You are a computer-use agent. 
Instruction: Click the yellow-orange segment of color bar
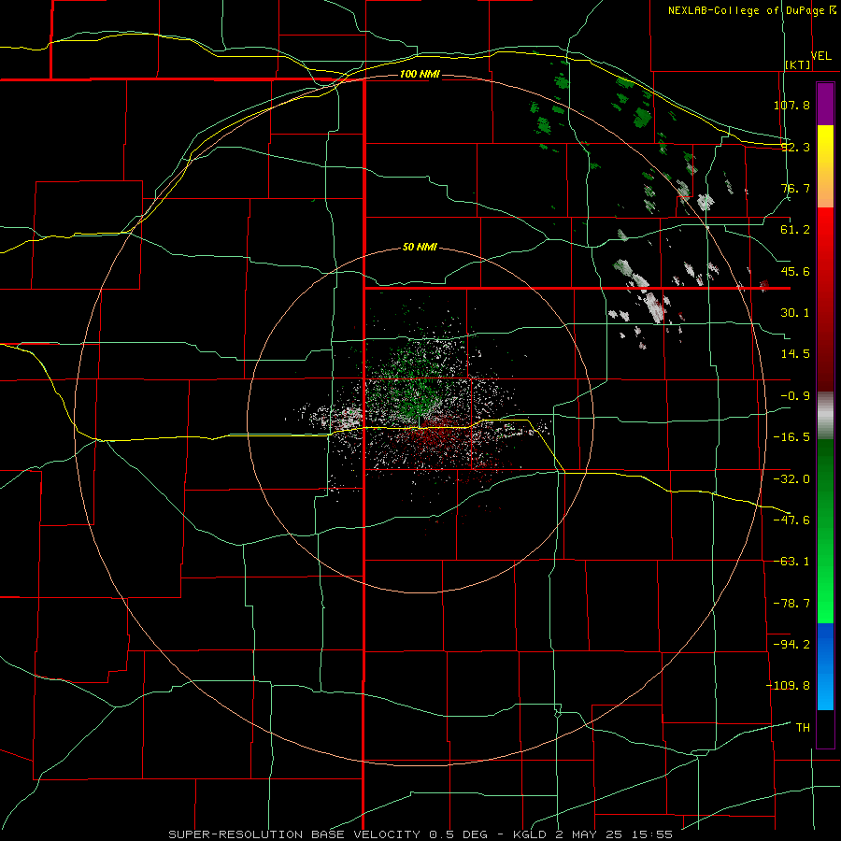tap(825, 166)
